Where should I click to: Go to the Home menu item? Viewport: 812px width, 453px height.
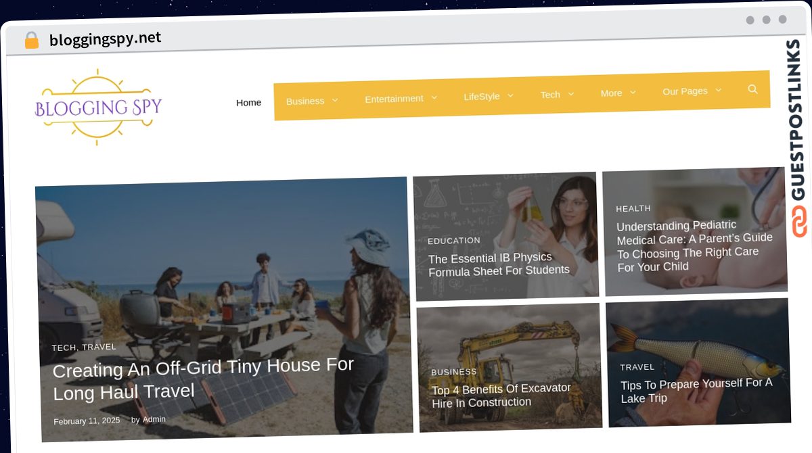(248, 103)
